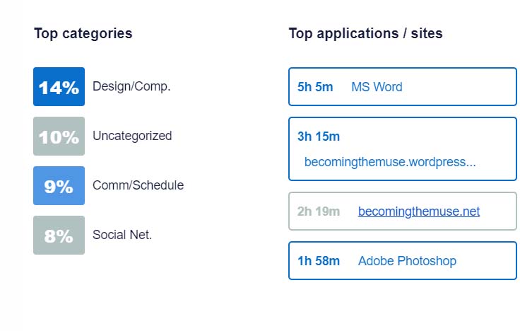Click the 14% Design/Comp. badge
Screen dimensions: 520x331
59,87
